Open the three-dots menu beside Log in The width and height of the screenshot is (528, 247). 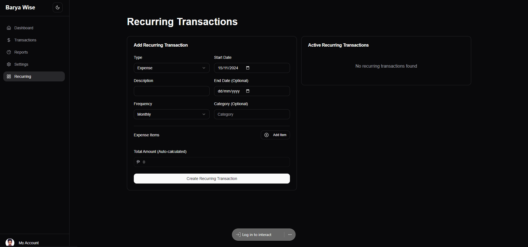click(x=290, y=235)
